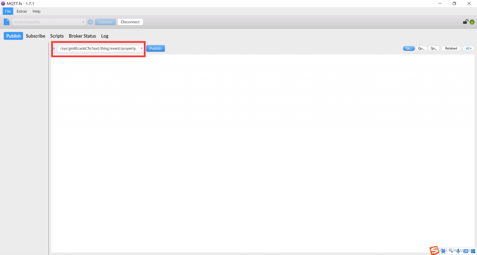Click inside the message payload text area
The height and width of the screenshot is (255, 477).
(263, 153)
